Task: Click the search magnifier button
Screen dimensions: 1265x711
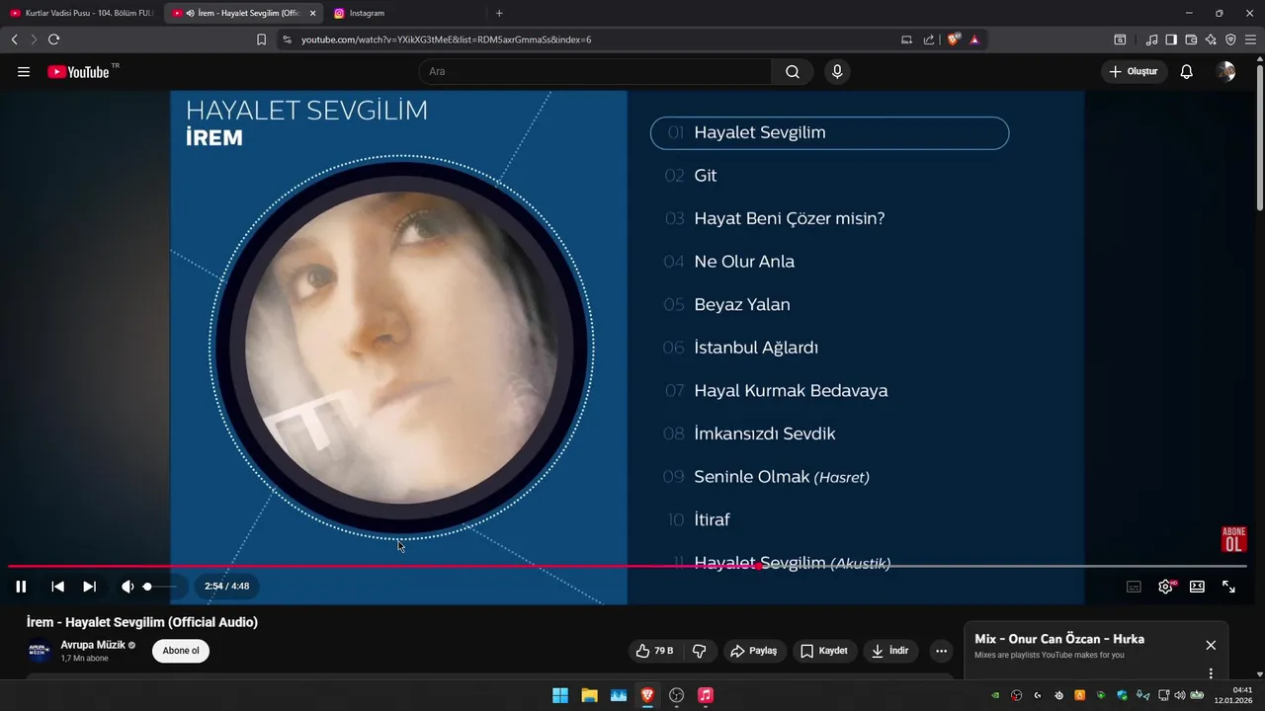Action: [x=793, y=72]
